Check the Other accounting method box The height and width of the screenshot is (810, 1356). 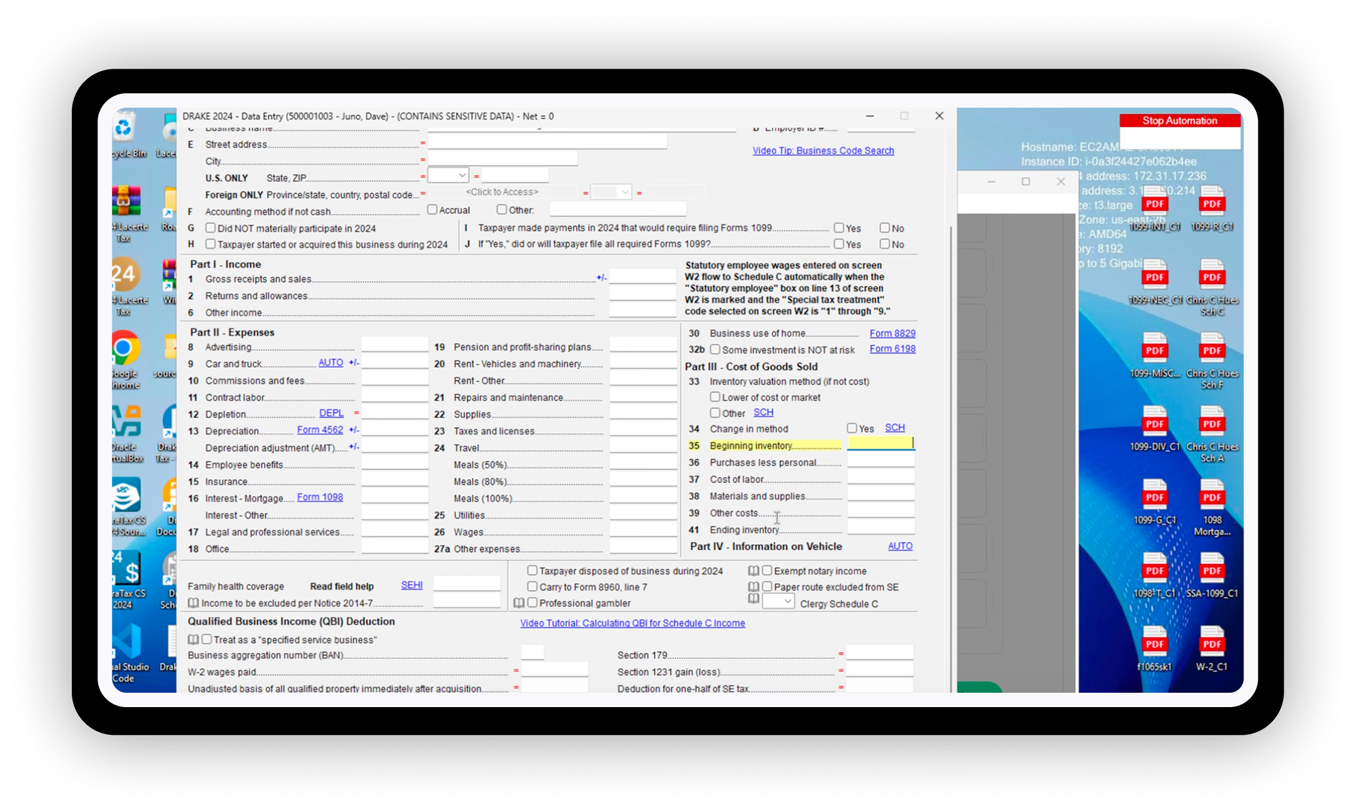[501, 210]
